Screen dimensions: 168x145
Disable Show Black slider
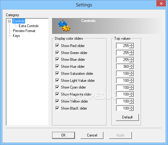pos(57,108)
